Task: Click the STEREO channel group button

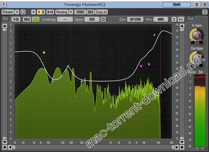Action: pos(80,12)
